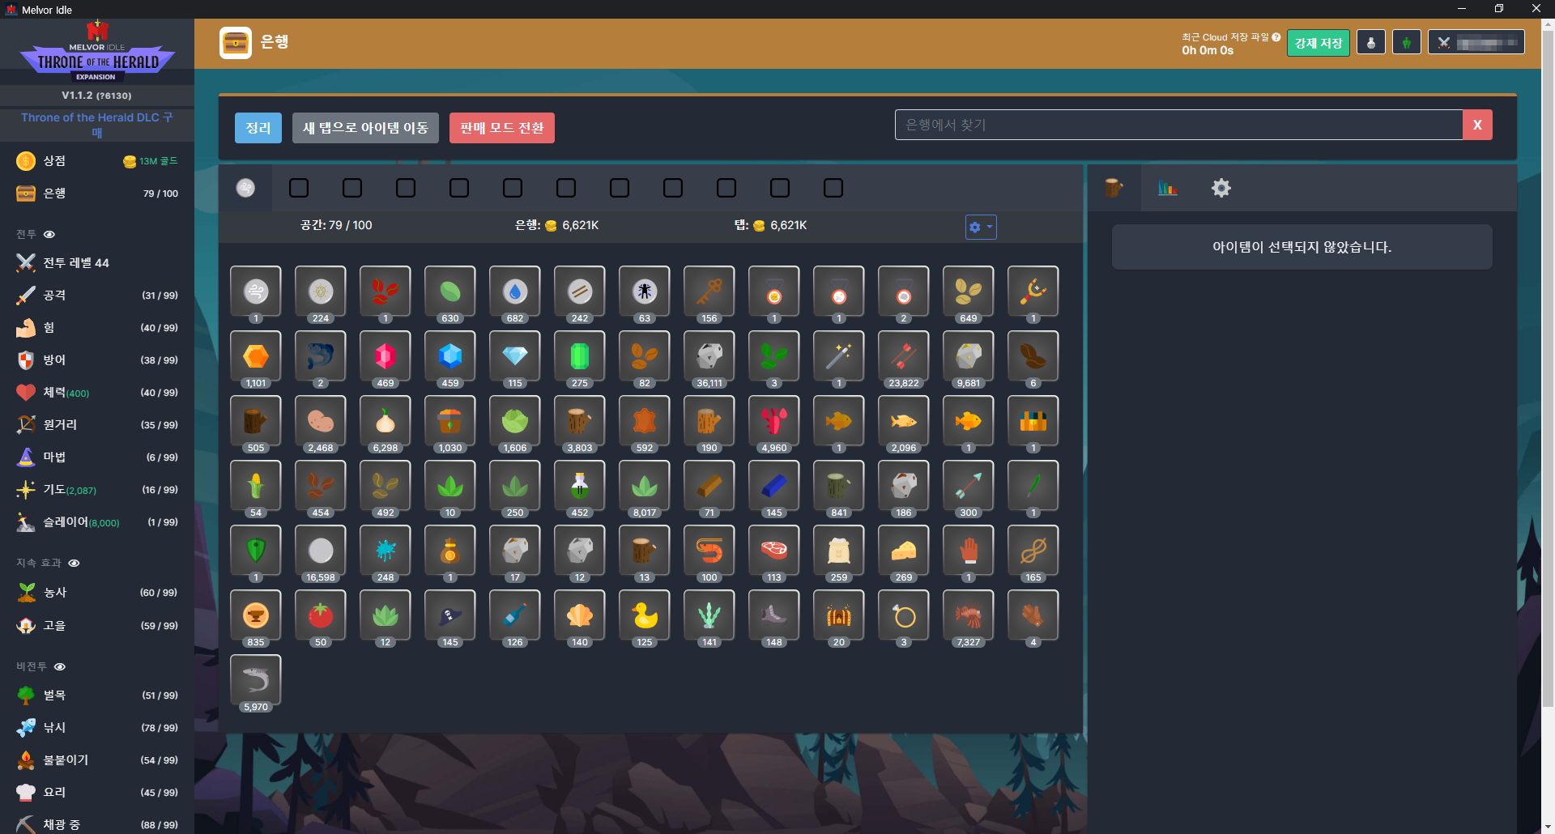Switch to the first bank tab
The width and height of the screenshot is (1555, 834).
coord(245,188)
